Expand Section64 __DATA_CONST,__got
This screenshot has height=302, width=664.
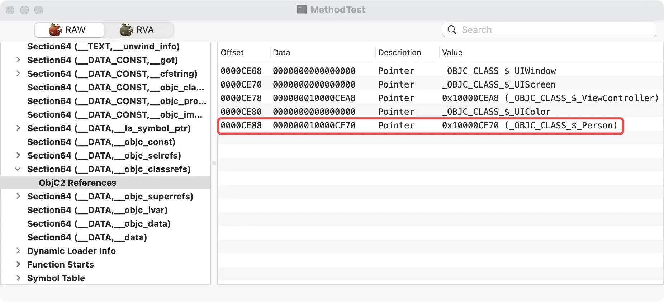[x=18, y=60]
